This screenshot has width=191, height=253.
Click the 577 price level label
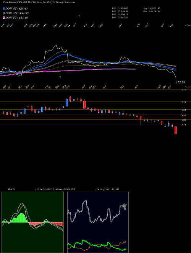184,90
